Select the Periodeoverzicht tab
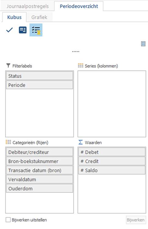The height and width of the screenshot is (229, 148). (79, 6)
